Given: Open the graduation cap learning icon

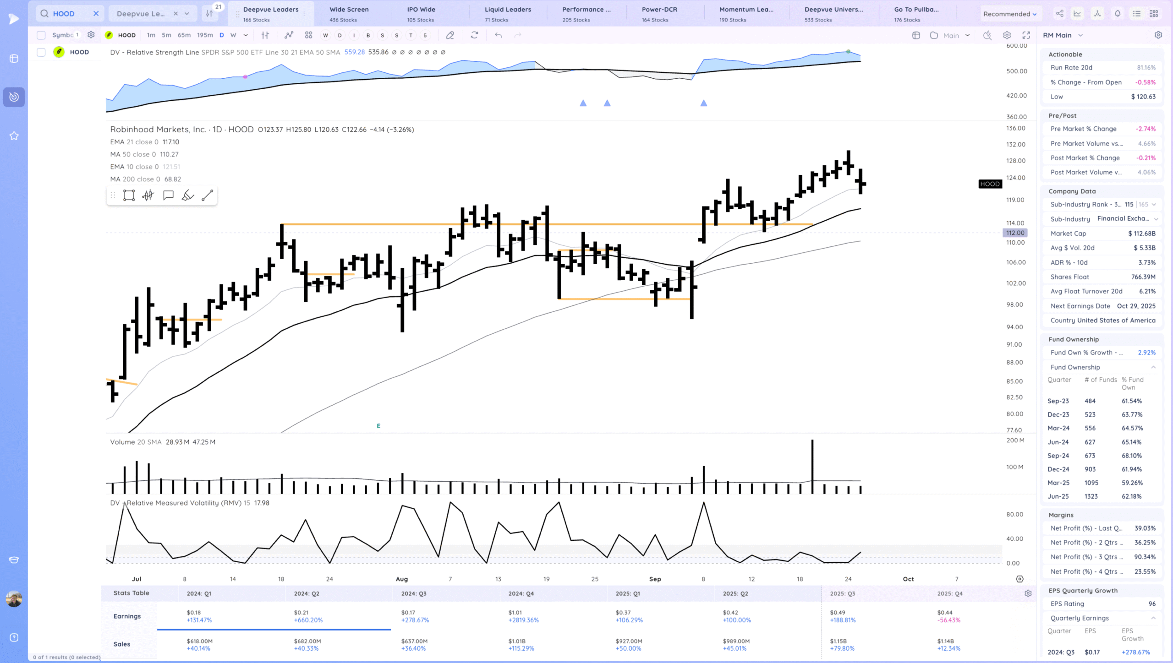Looking at the screenshot, I should 14,560.
